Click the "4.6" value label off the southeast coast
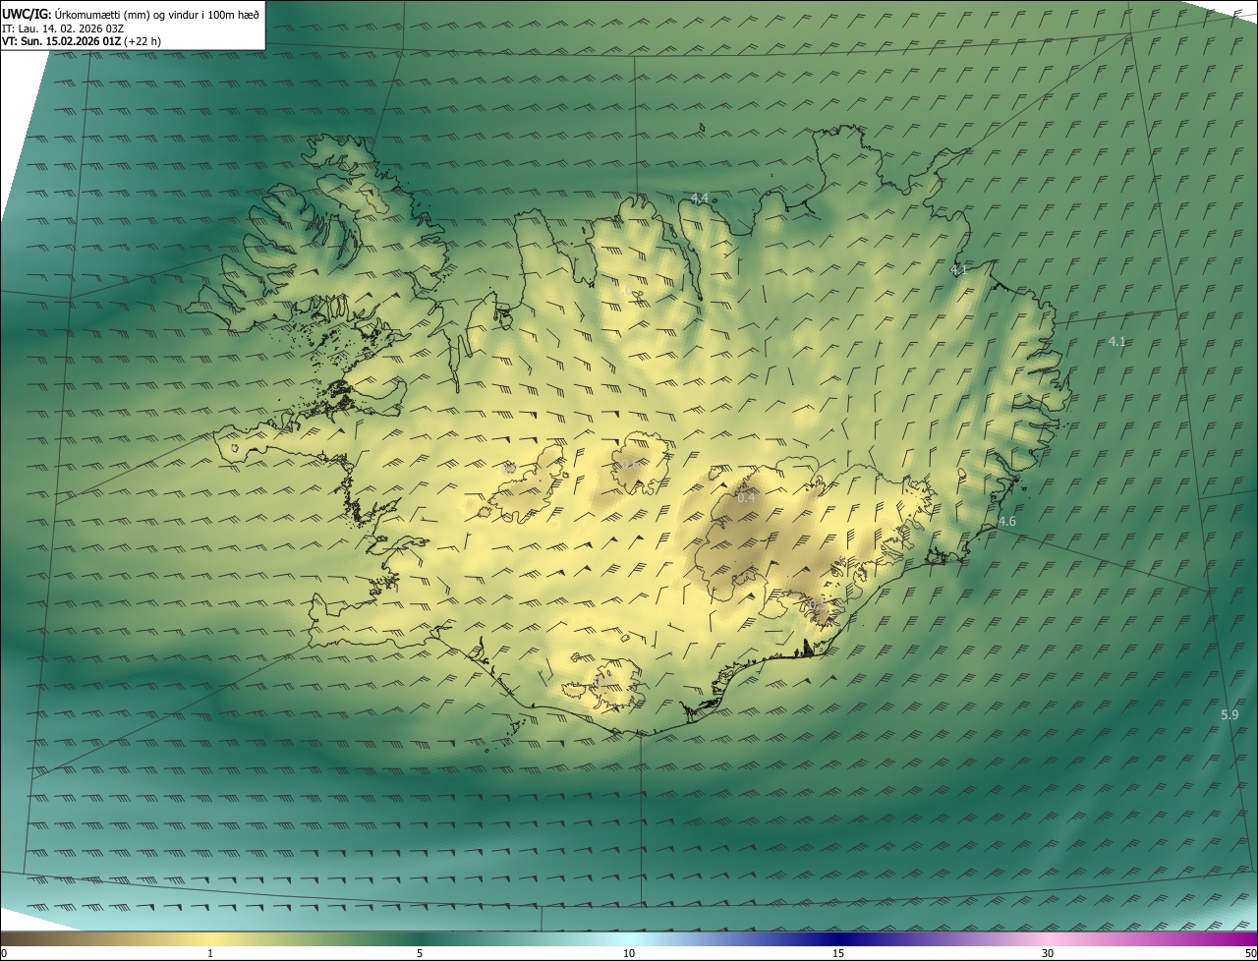 [1006, 521]
